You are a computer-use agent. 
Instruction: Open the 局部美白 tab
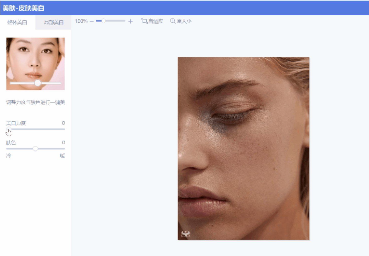[x=54, y=22]
